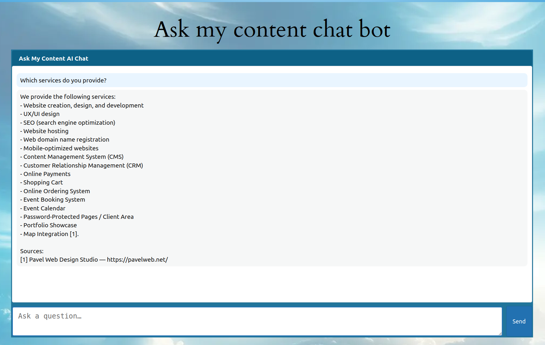This screenshot has width=545, height=345.
Task: Select the question bubble 'Which services do you provide?'
Action: click(64, 80)
